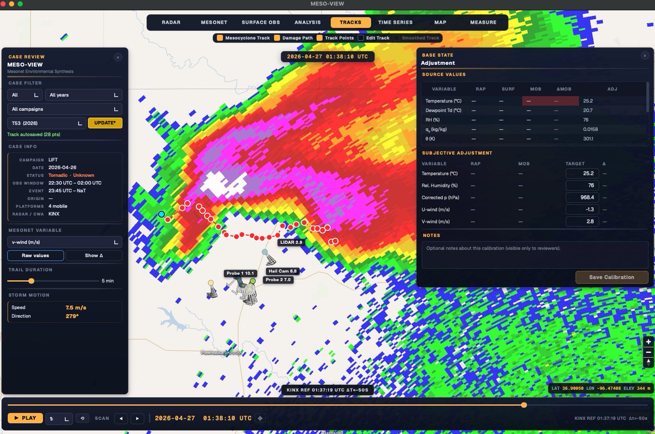Click the timeline scrubber handle
The image size is (655, 434).
pos(524,405)
